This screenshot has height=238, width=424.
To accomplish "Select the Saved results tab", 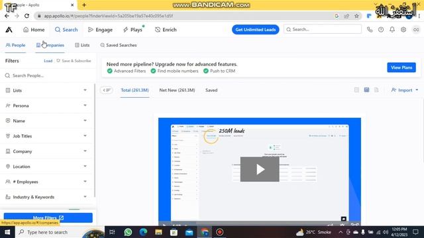I will [x=211, y=90].
